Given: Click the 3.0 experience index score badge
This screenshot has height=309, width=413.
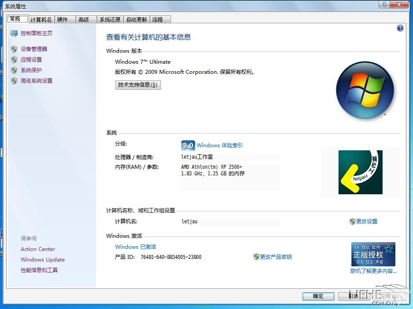Looking at the screenshot, I should (x=188, y=145).
